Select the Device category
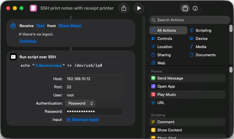234x139 pixels. click(199, 38)
